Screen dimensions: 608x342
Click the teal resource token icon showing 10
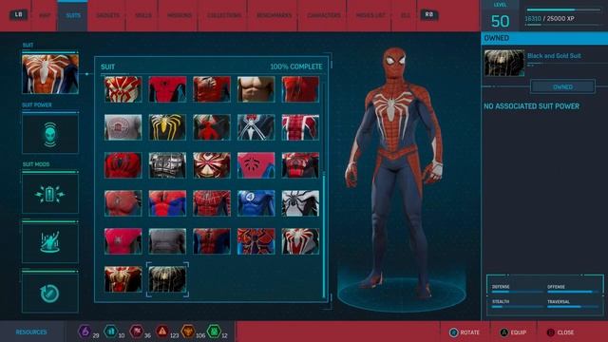pos(110,332)
